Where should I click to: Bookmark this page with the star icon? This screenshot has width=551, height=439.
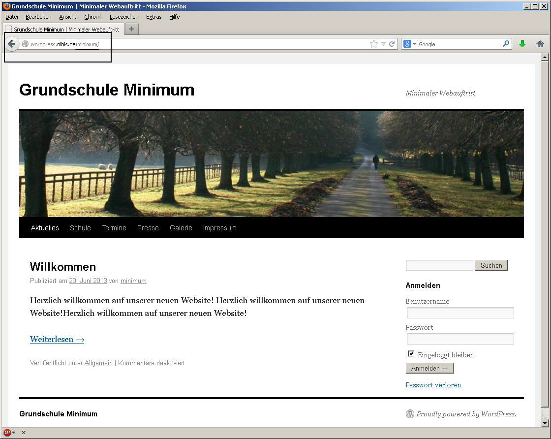point(374,44)
